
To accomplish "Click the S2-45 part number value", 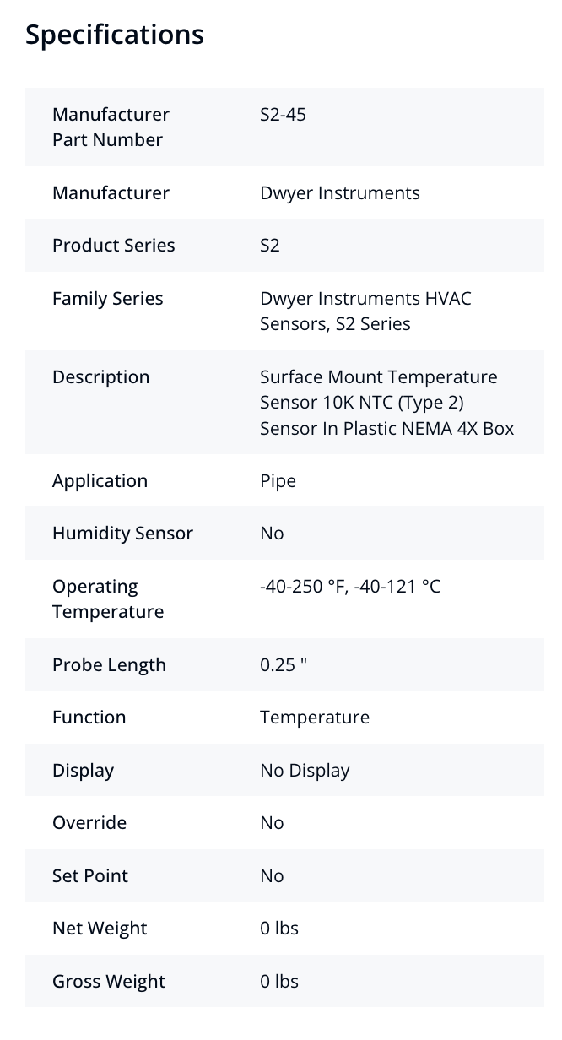I will [x=283, y=114].
